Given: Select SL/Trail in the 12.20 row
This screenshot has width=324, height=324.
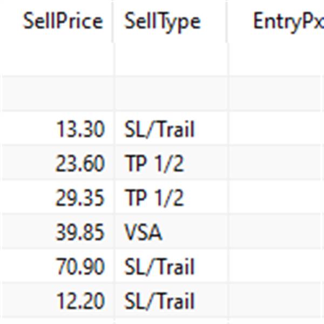Looking at the screenshot, I should click(x=159, y=302).
